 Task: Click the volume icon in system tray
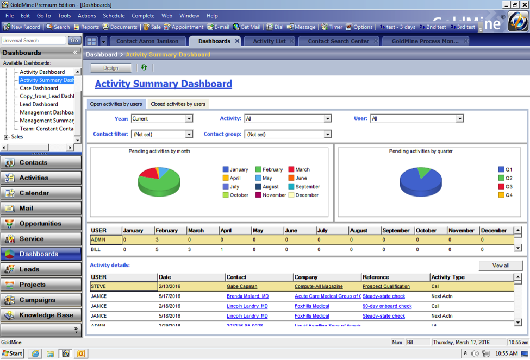(475, 353)
